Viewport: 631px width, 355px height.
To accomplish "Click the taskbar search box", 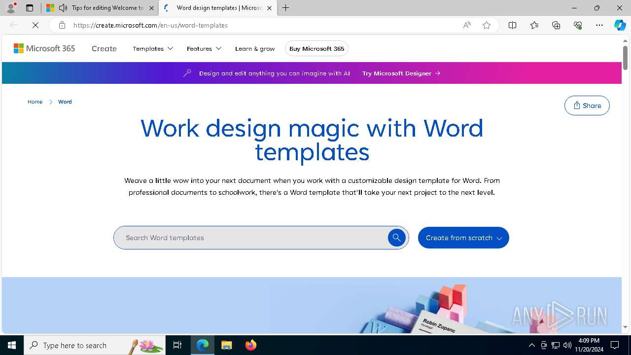I will click(x=95, y=345).
